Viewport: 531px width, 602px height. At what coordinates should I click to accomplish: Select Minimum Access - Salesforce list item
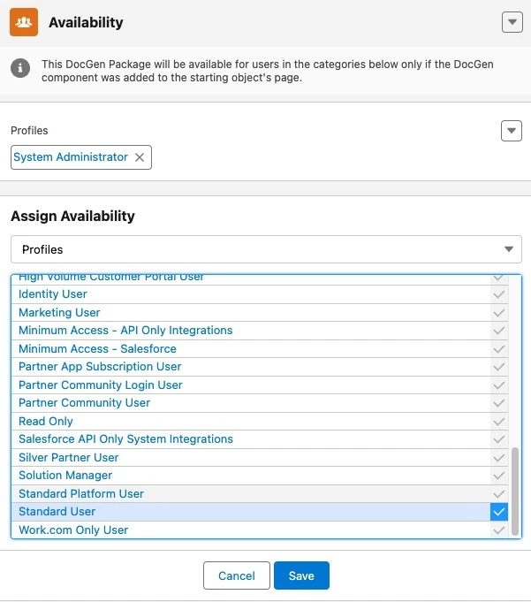tap(97, 348)
